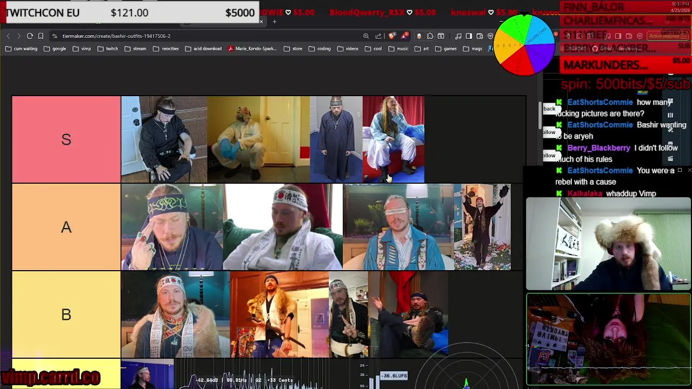692x389 pixels.
Task: Select S-tier image of man in black sitting
Action: (x=164, y=139)
